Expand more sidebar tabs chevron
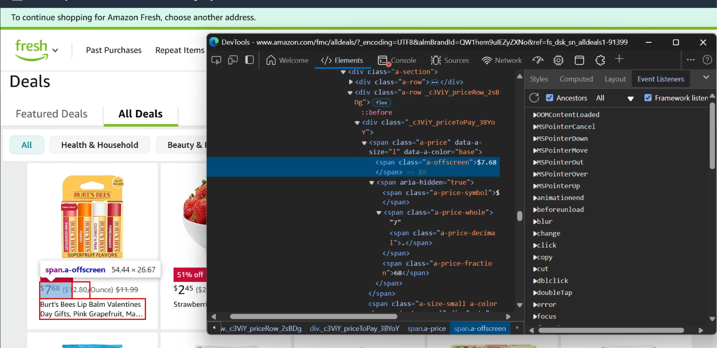 [706, 77]
